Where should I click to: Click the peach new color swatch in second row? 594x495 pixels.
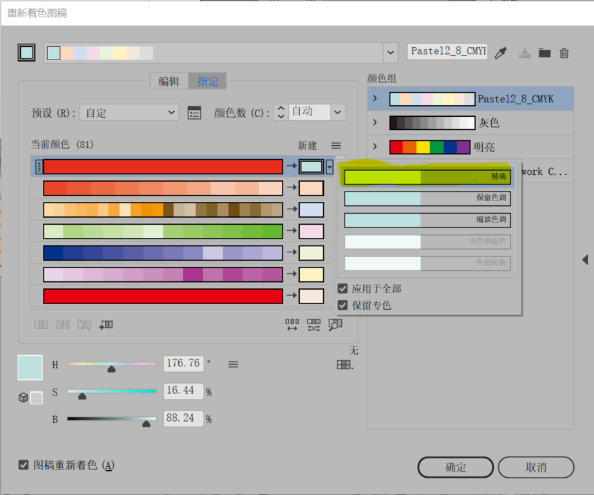coord(311,188)
